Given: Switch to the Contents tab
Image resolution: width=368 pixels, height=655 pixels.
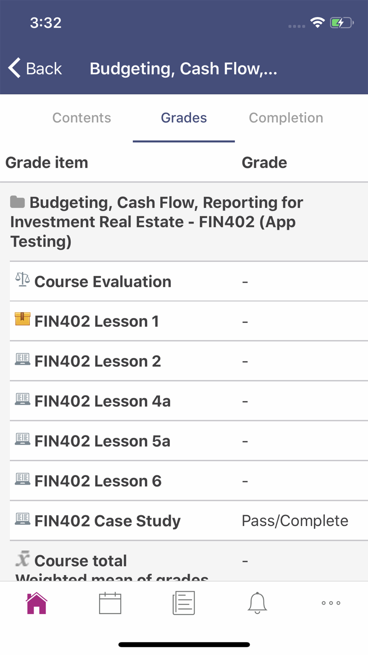Looking at the screenshot, I should click(x=82, y=118).
